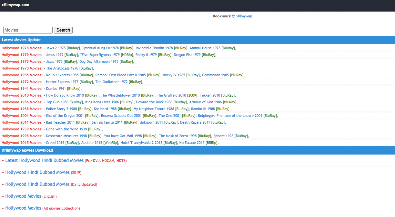
Task: Open No Escape 2015 link
Action: click(192, 143)
